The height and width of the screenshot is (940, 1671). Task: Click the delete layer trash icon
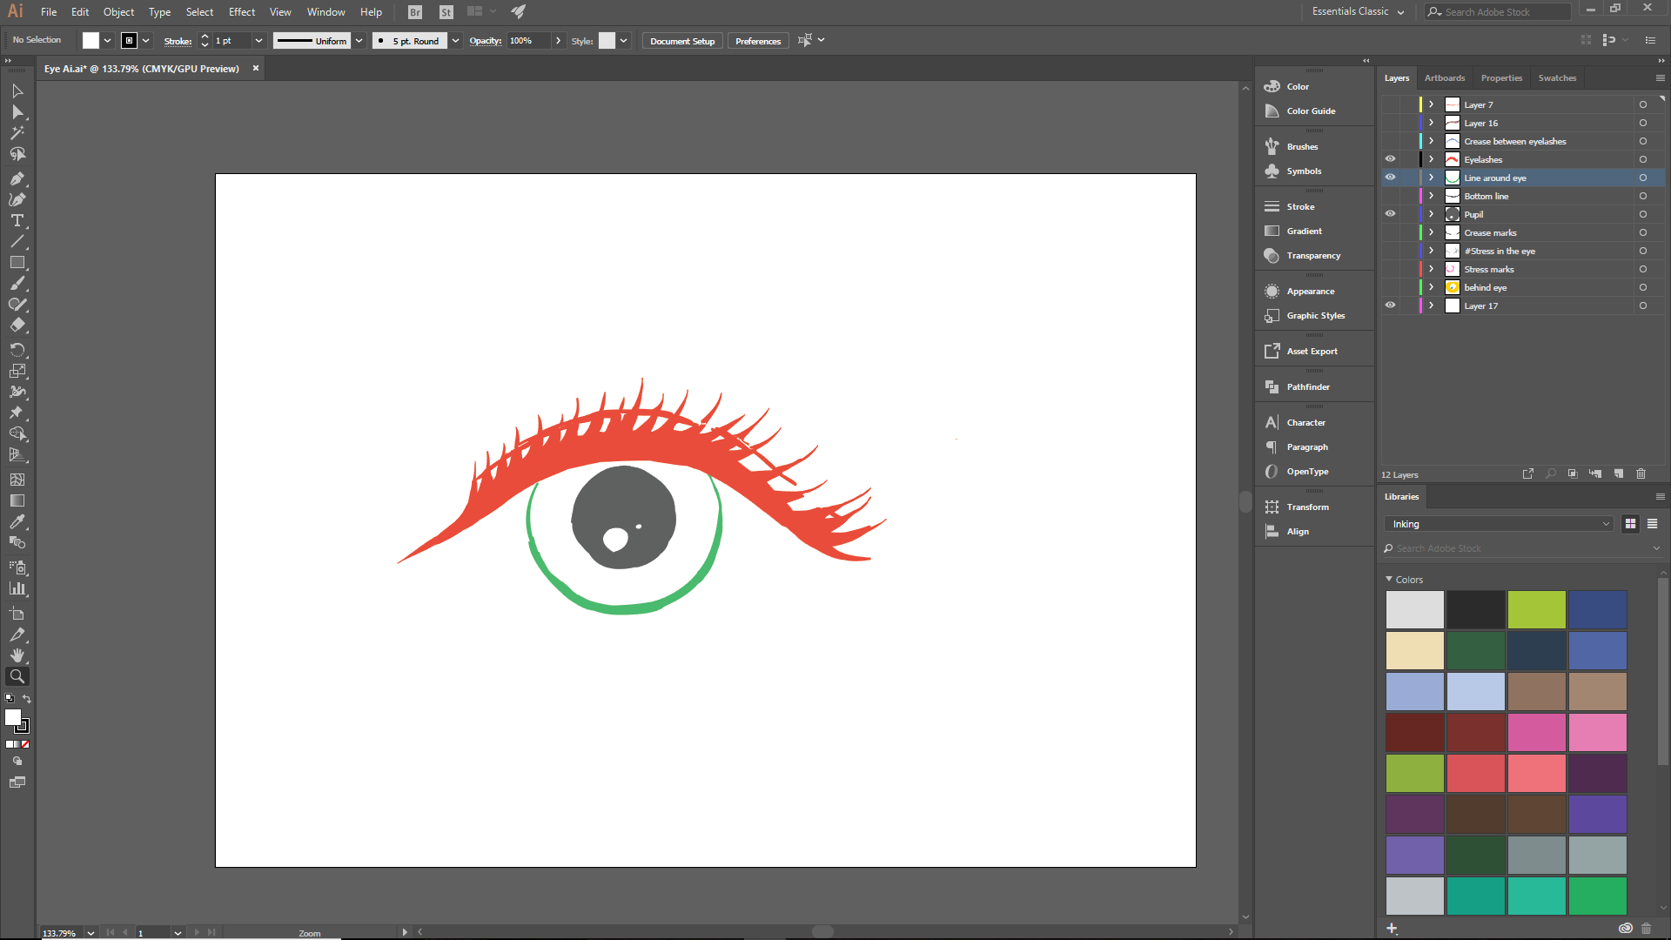pyautogui.click(x=1641, y=473)
